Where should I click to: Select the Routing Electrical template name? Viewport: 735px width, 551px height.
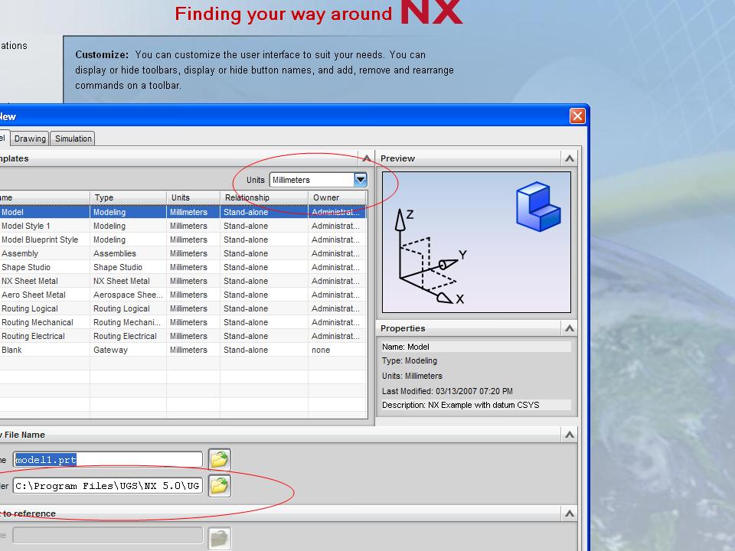click(33, 337)
